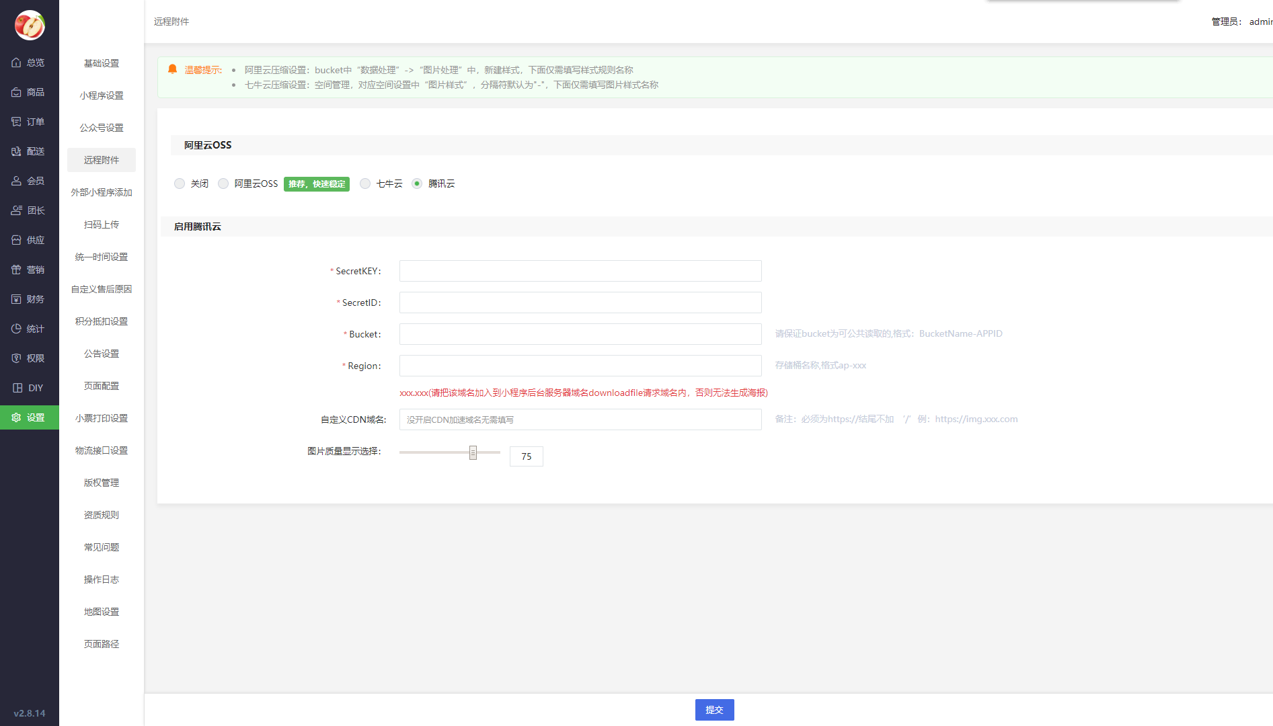Viewport: 1273px width, 726px height.
Task: Select the 阿里云OSS radio option
Action: click(223, 184)
